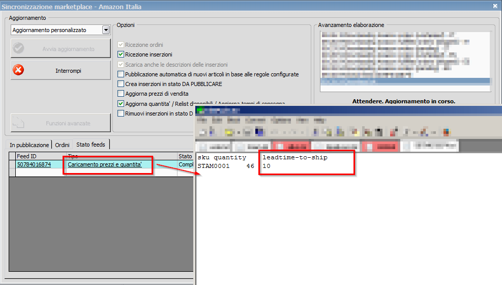Select the Stato feeds tab
502x285 pixels.
91,145
